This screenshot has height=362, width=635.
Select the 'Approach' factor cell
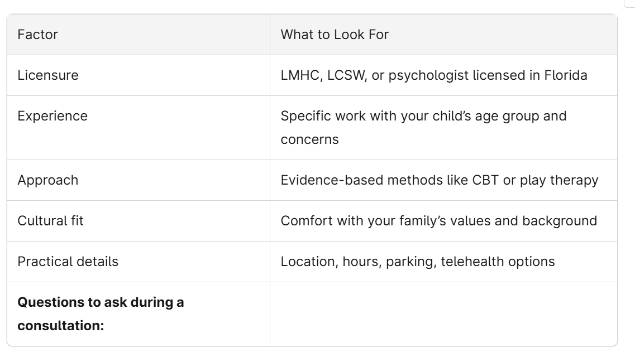(x=48, y=180)
